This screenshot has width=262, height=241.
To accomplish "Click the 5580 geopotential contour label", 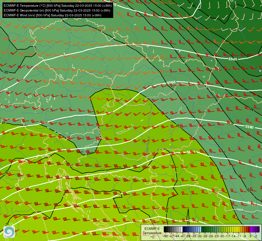I will click(x=249, y=127).
